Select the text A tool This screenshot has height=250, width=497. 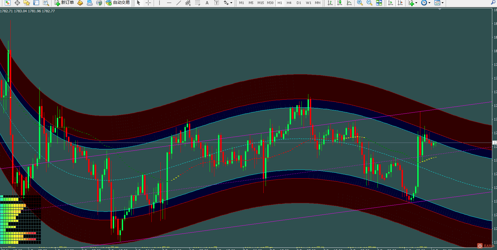pyautogui.click(x=207, y=3)
